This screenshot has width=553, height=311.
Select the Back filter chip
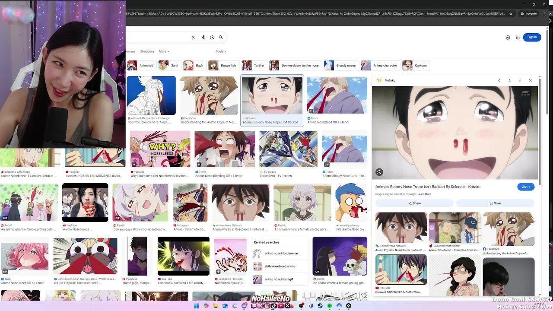coord(194,66)
